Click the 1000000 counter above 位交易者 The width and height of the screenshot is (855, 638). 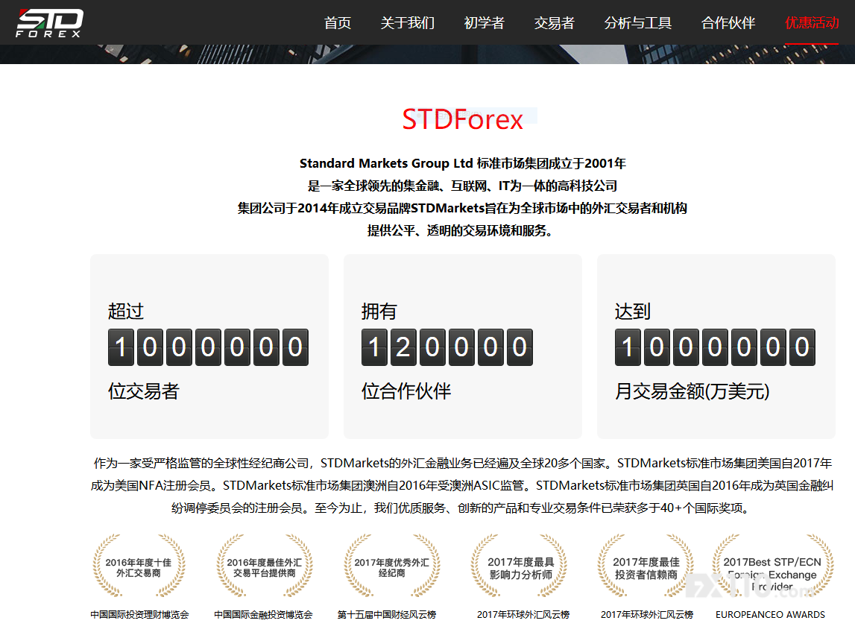coord(208,347)
